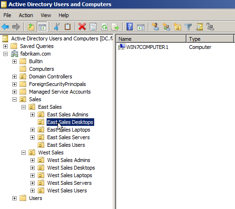Viewport: 235px width, 209px height.
Task: Click the East Sales Users OU icon
Action: click(x=41, y=145)
